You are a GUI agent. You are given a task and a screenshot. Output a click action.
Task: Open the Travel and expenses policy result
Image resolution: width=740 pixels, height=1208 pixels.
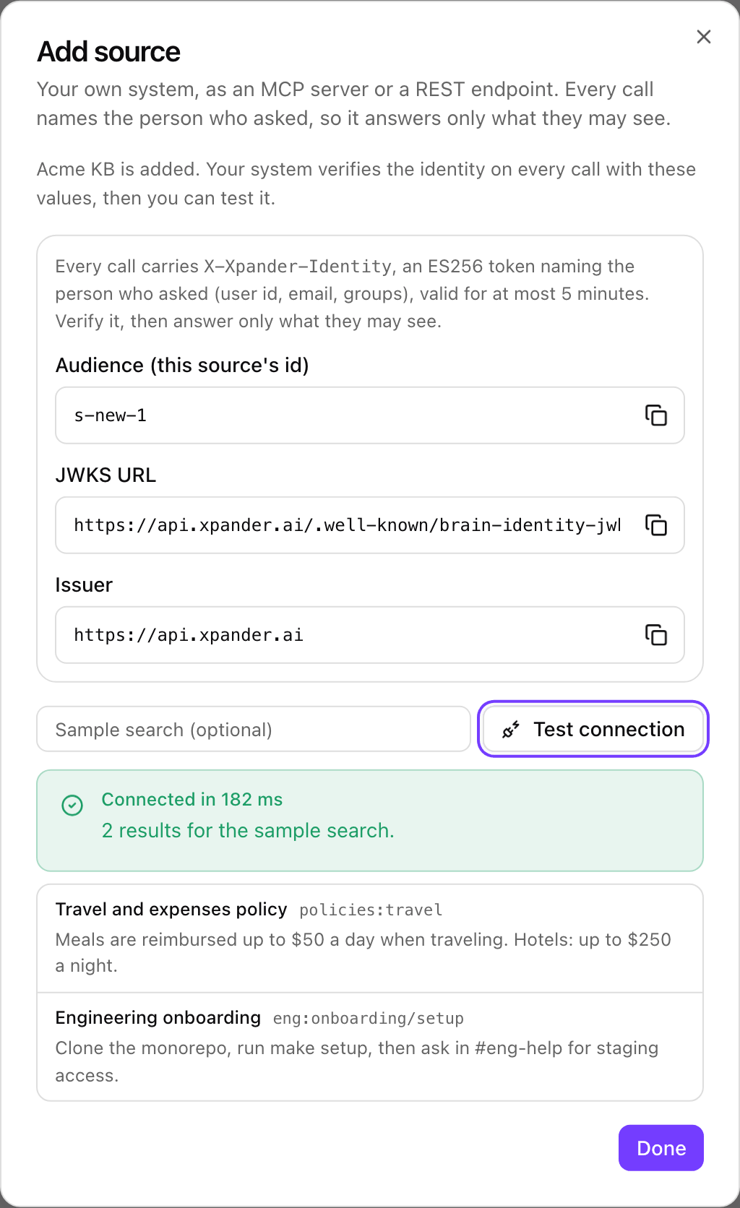[x=370, y=939]
